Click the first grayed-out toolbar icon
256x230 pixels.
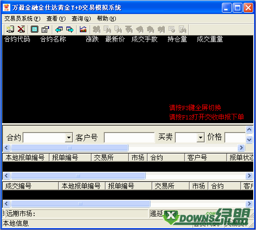pos(97,29)
